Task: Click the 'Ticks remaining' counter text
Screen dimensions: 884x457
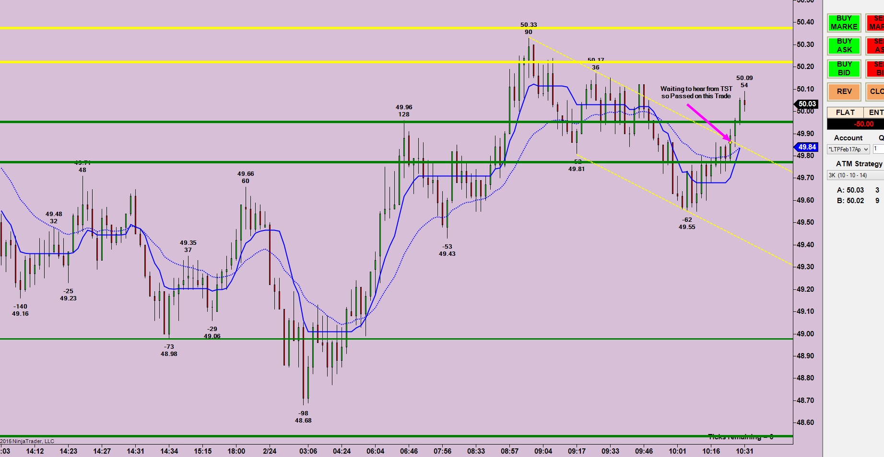Action: click(x=741, y=437)
